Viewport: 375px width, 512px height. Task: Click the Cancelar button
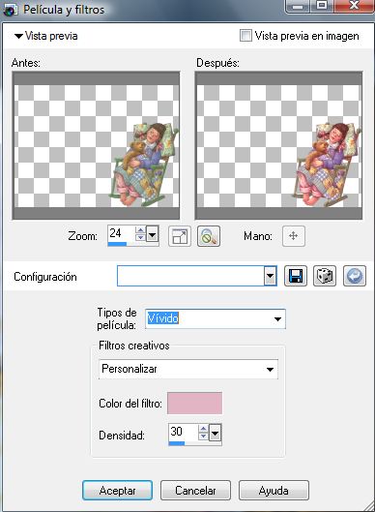pyautogui.click(x=195, y=491)
